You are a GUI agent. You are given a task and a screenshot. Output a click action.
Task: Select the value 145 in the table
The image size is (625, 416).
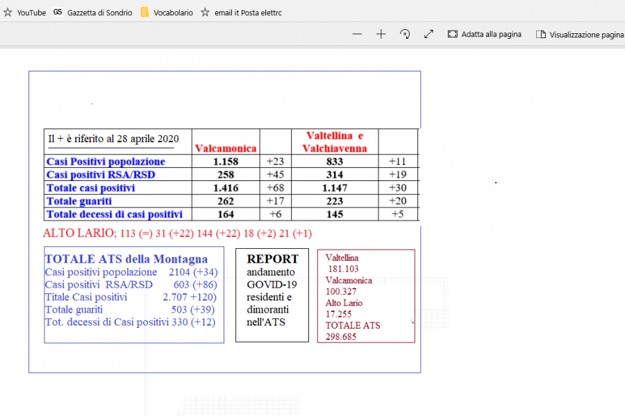[335, 214]
